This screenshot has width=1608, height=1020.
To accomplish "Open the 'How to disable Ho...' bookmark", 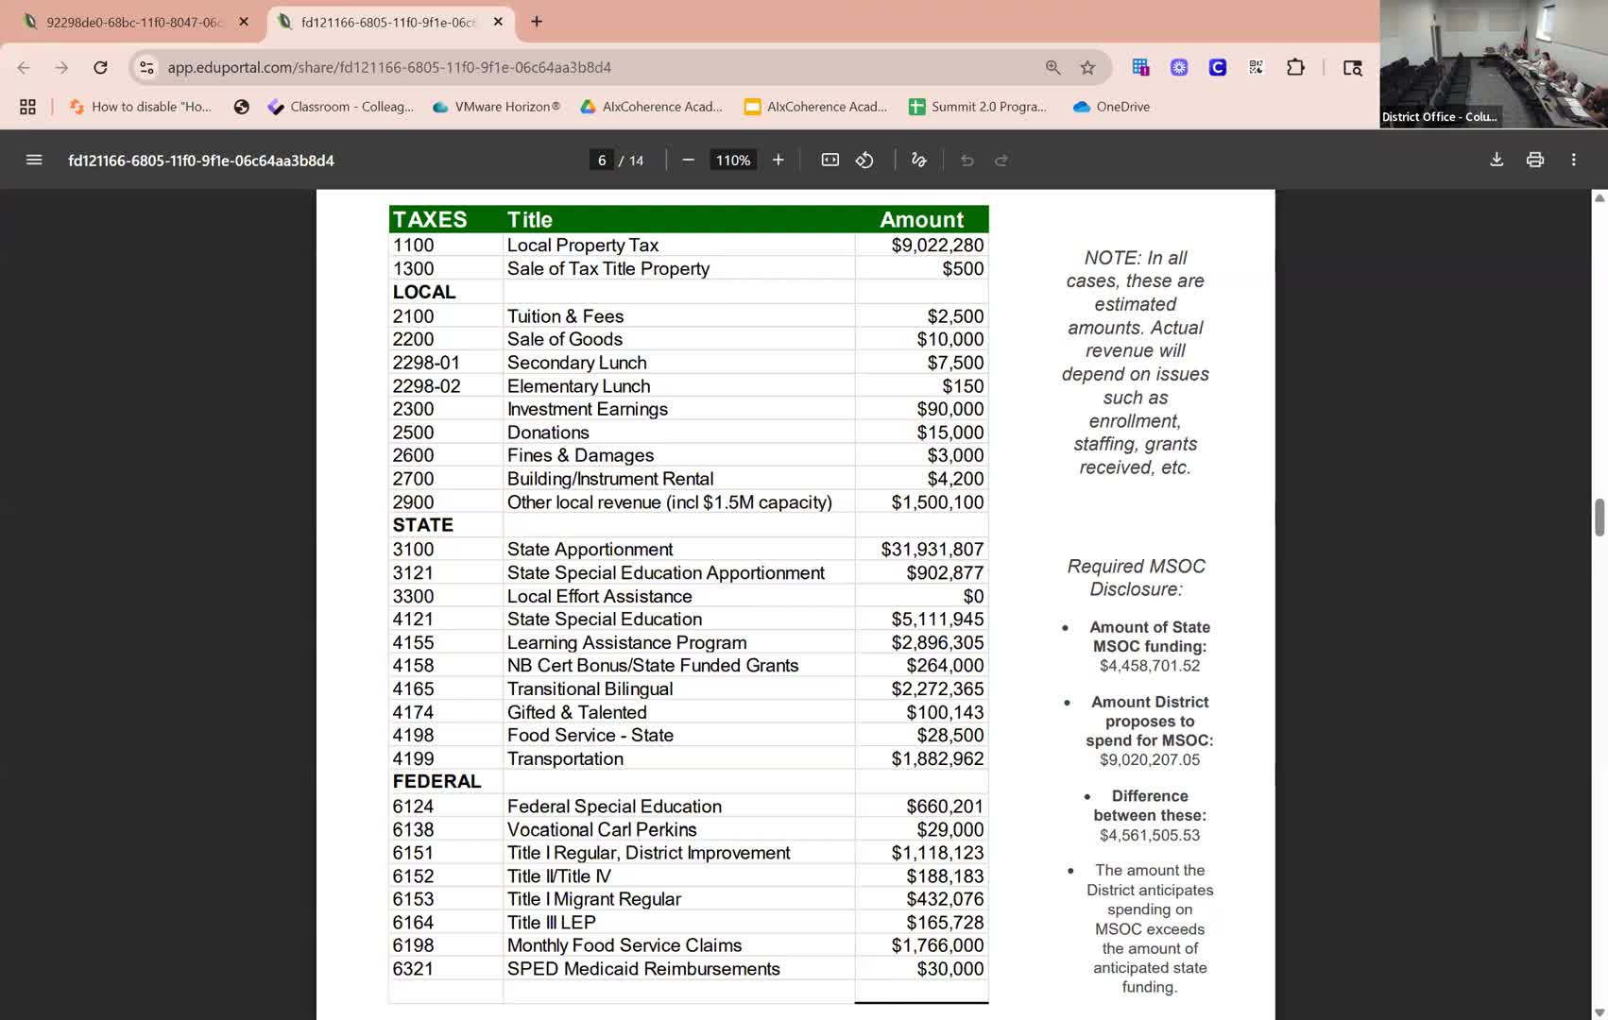I will click(x=140, y=107).
